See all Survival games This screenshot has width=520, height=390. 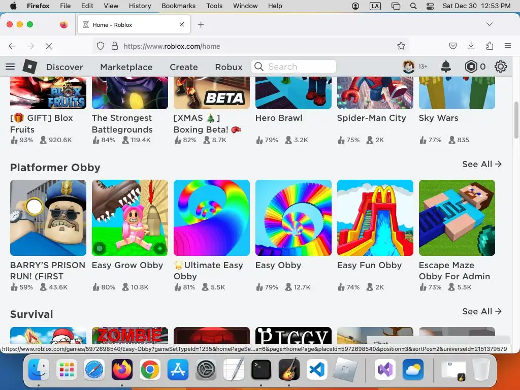[x=482, y=311]
